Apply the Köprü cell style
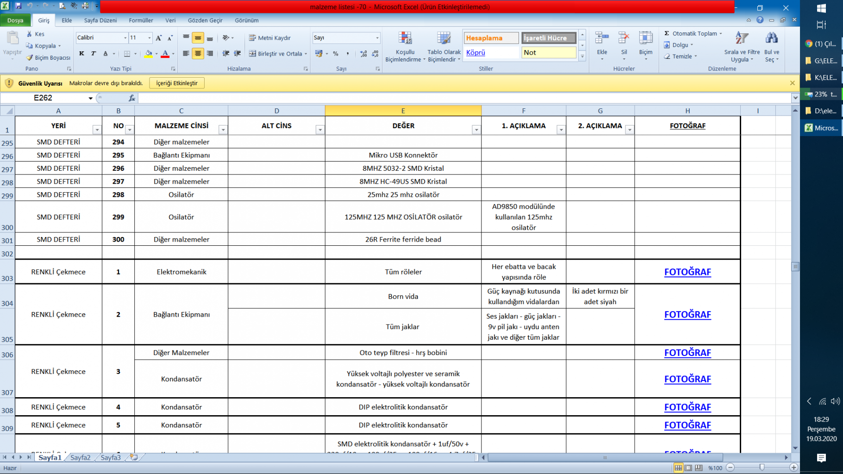843x474 pixels. 491,53
